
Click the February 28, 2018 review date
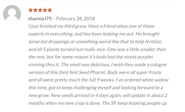tap(76, 19)
